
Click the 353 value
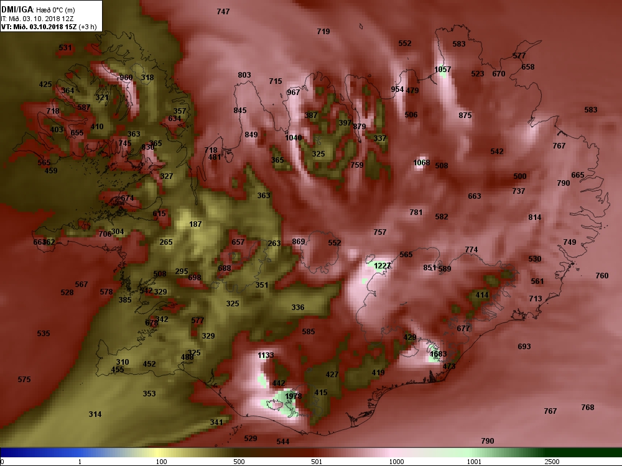pyautogui.click(x=149, y=393)
